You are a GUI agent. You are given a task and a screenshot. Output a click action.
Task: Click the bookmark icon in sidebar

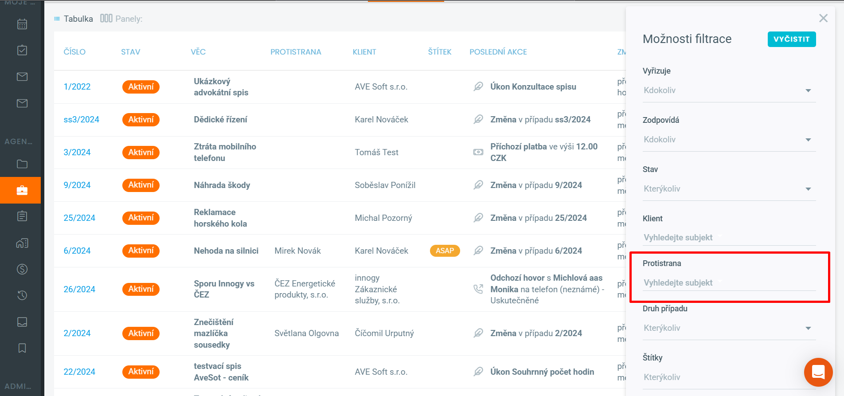22,348
